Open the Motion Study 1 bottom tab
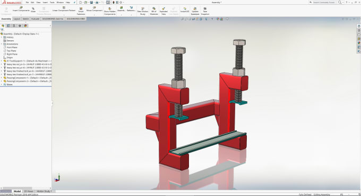The height and width of the screenshot is (196, 361). click(x=44, y=191)
